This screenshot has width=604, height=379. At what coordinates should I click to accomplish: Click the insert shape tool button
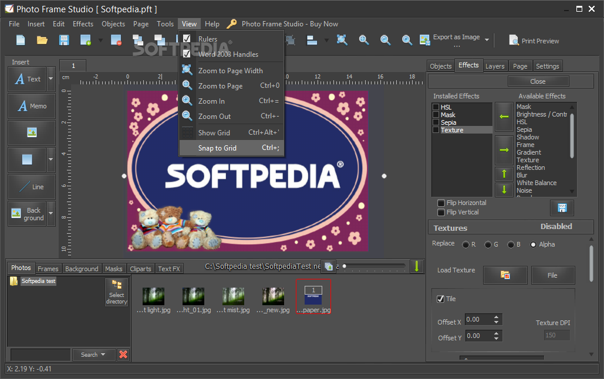point(28,159)
